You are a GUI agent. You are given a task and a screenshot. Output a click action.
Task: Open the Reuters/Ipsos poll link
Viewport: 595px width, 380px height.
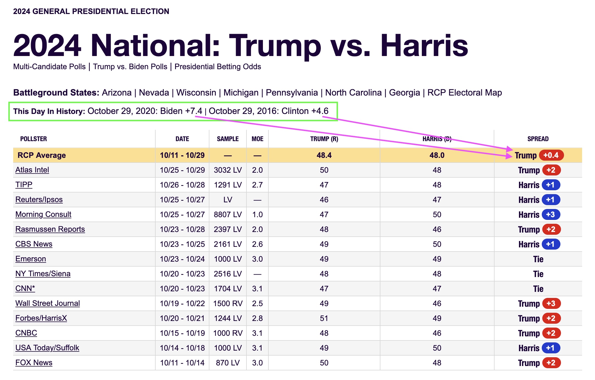click(39, 200)
